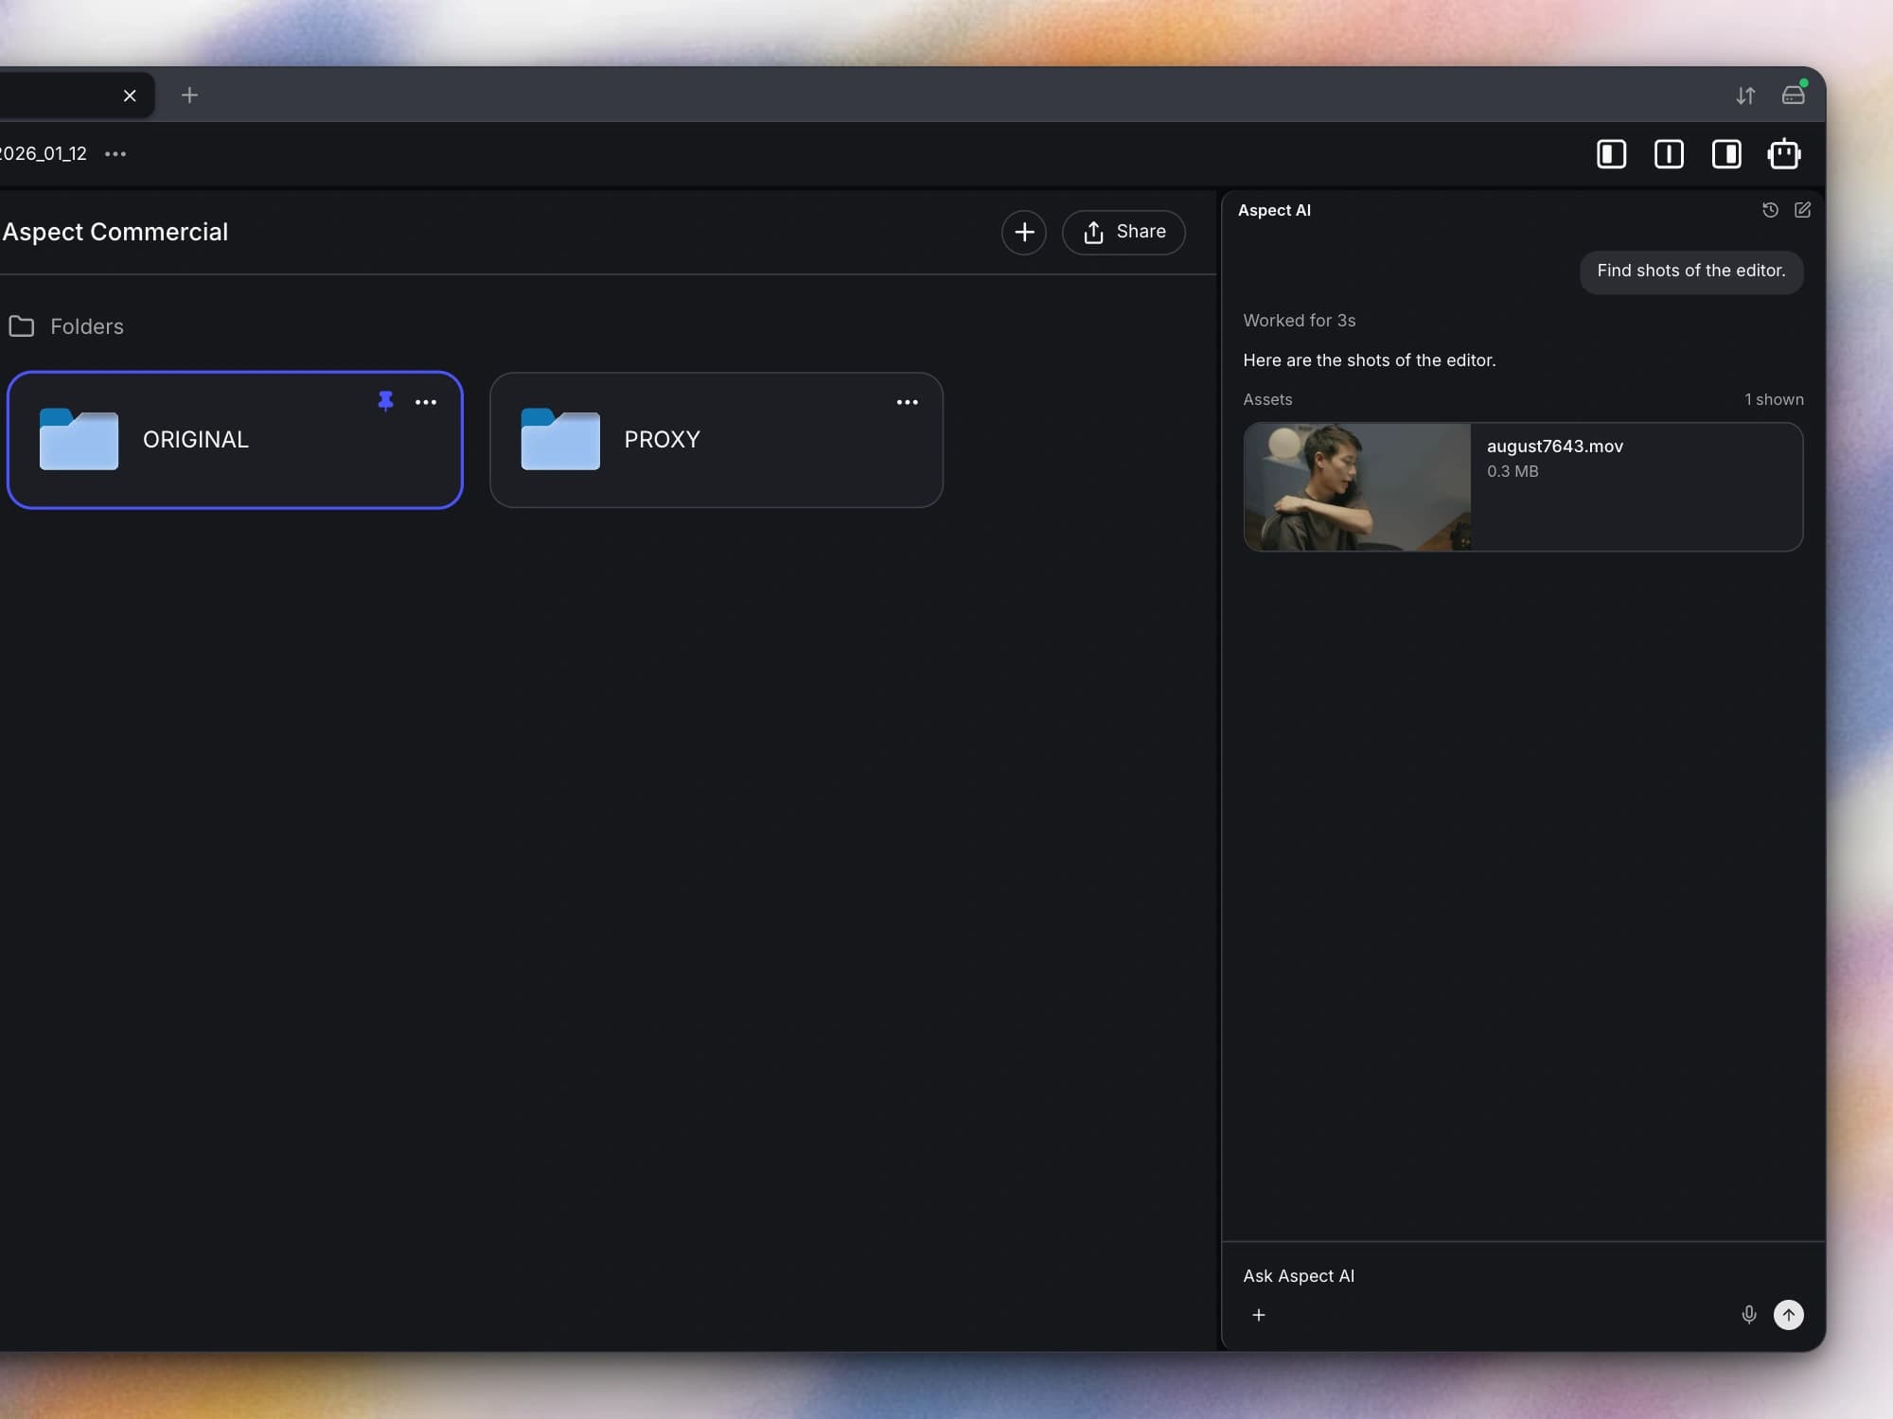Toggle the Aspect AI assistant panel icon
1893x1419 pixels.
[x=1784, y=153]
